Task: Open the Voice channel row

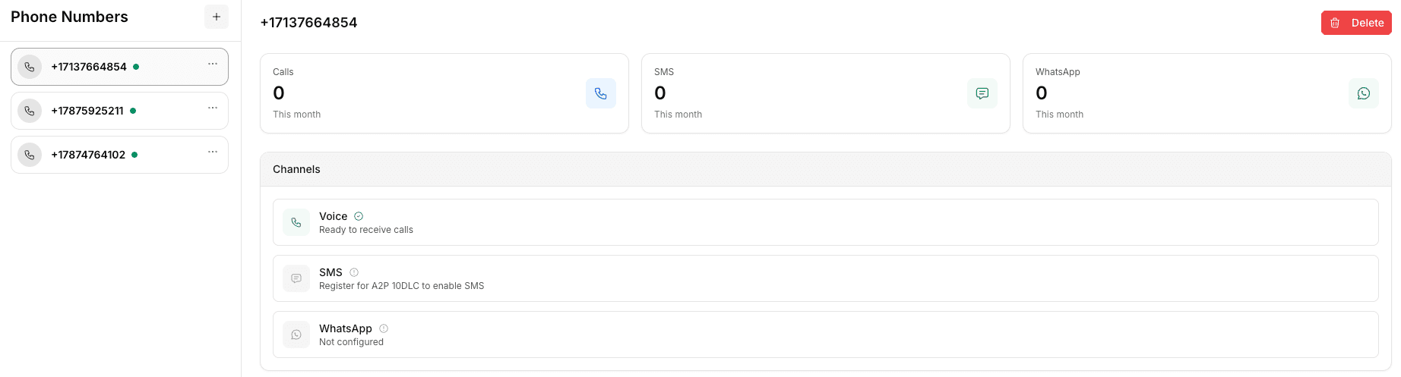Action: tap(825, 222)
